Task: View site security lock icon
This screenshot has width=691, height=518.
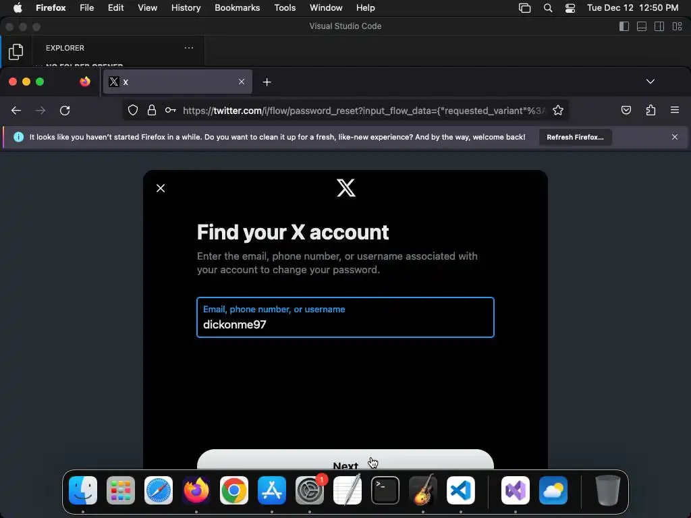Action: tap(152, 110)
